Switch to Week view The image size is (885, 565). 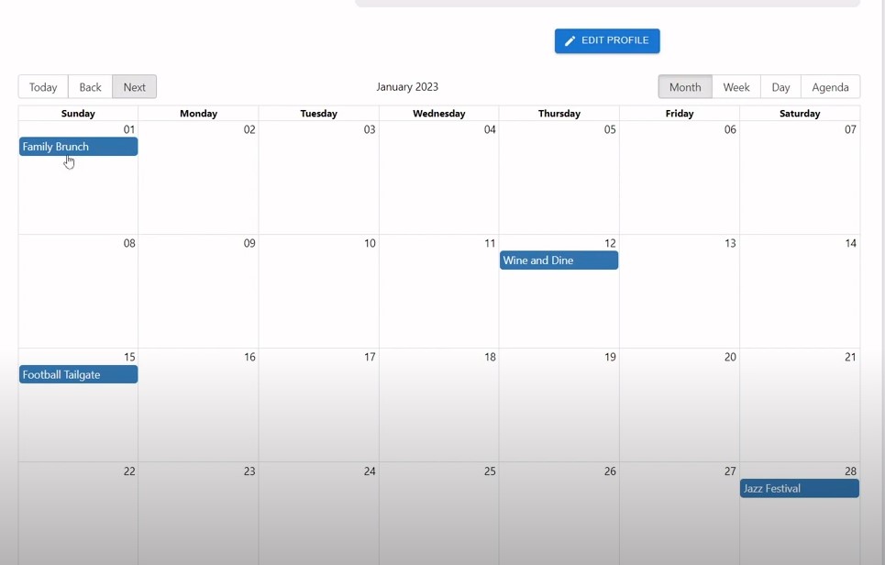point(736,86)
